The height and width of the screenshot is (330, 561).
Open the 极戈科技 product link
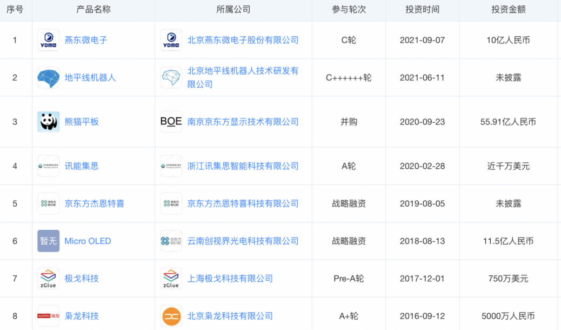click(82, 279)
